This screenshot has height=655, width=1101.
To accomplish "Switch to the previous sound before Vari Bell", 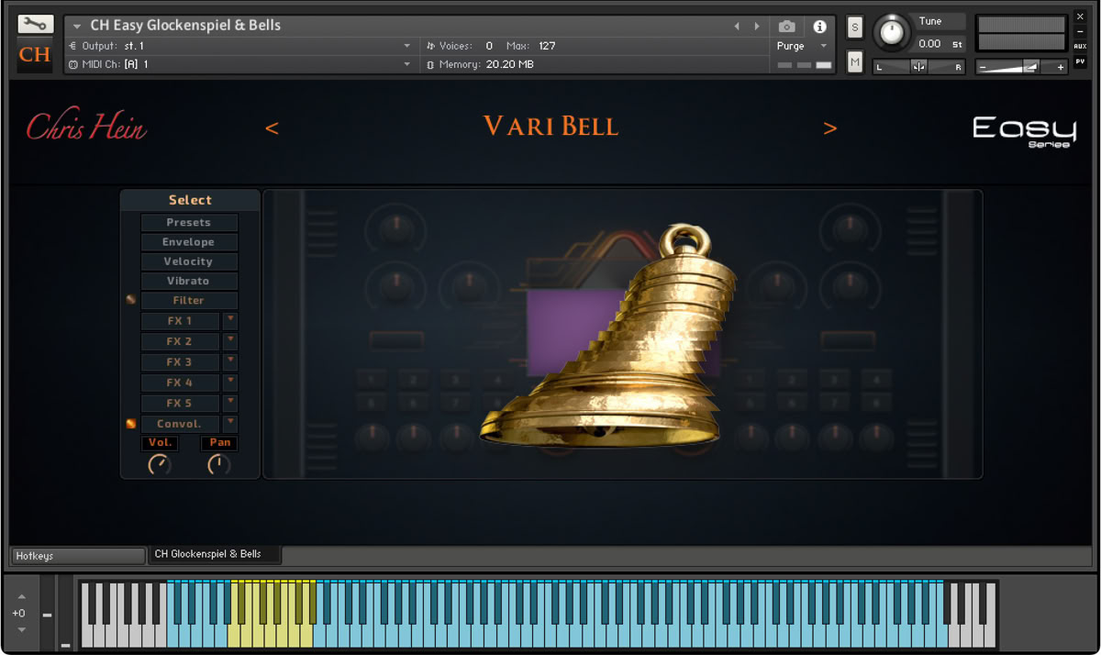I will click(272, 128).
